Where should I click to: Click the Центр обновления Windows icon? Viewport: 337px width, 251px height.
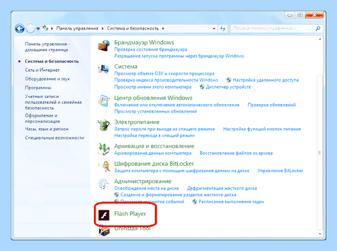(x=104, y=101)
